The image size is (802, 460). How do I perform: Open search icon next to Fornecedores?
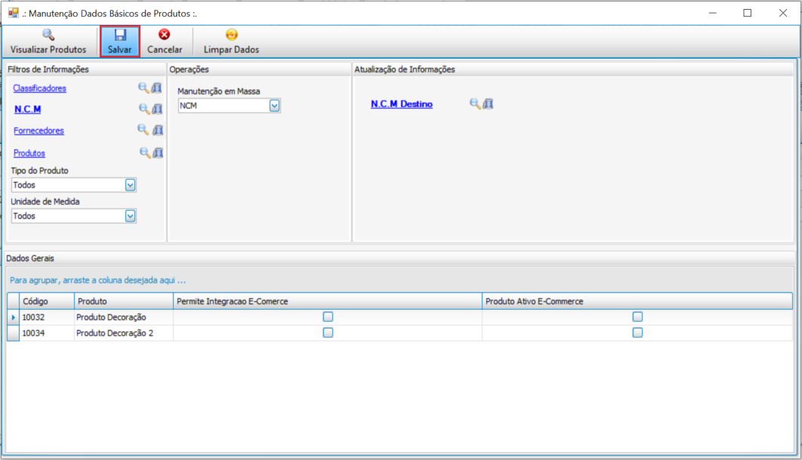[x=143, y=130]
